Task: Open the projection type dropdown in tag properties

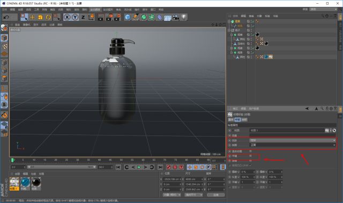Action: [x=293, y=140]
